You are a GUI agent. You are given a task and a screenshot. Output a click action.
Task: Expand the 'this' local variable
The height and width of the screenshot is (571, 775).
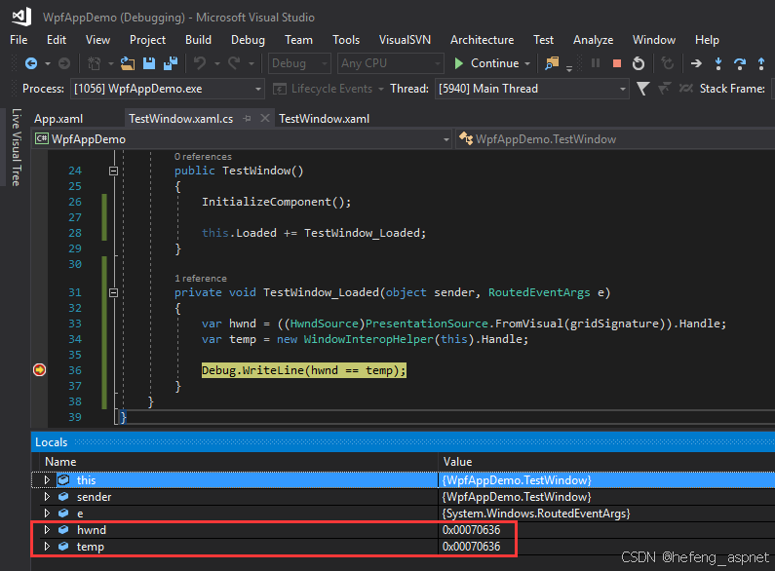(x=47, y=480)
